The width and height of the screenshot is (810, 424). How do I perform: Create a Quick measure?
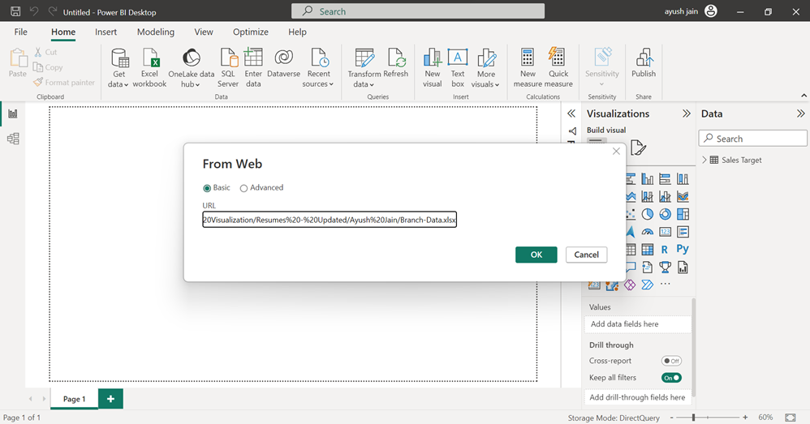pos(558,67)
